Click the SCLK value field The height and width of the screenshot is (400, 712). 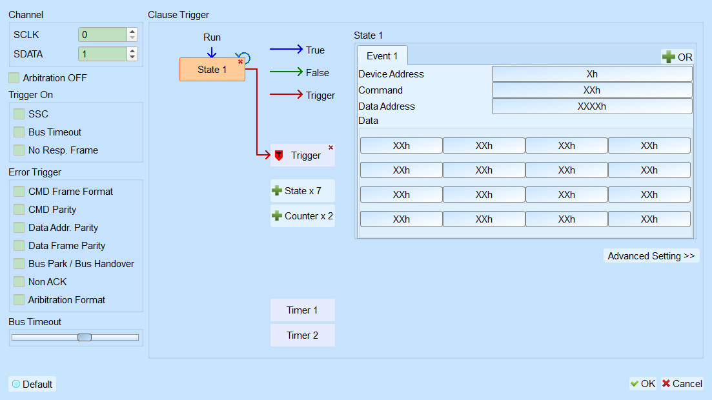[x=103, y=34]
